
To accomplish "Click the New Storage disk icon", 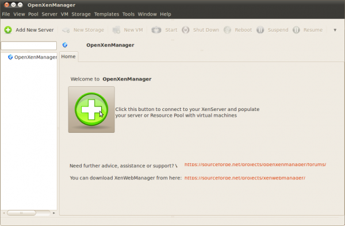I will click(66, 30).
